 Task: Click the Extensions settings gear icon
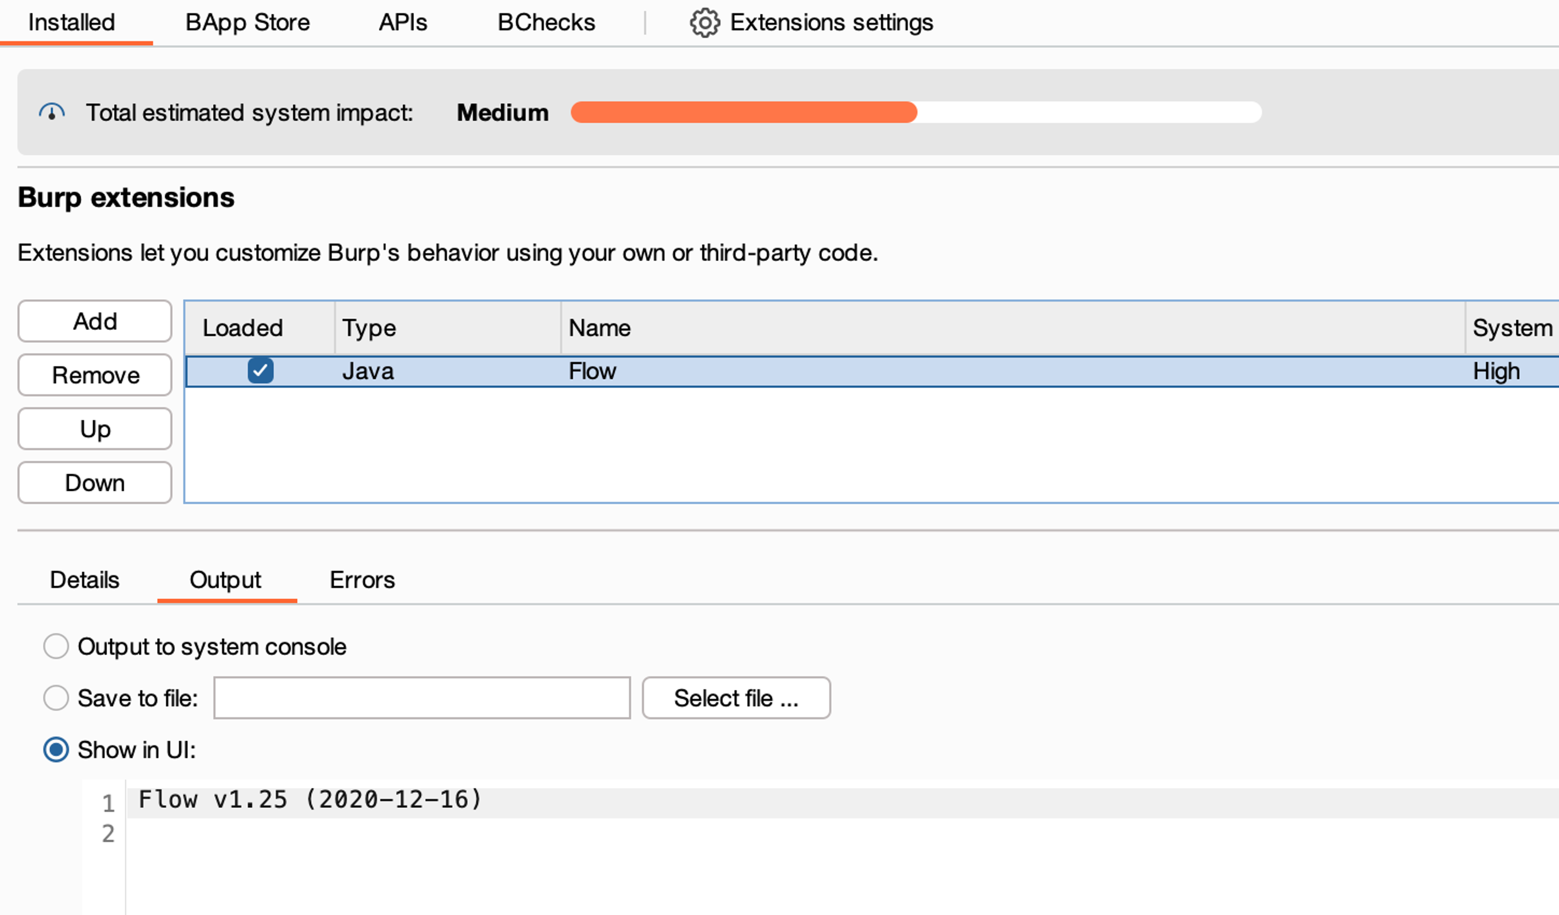point(704,23)
